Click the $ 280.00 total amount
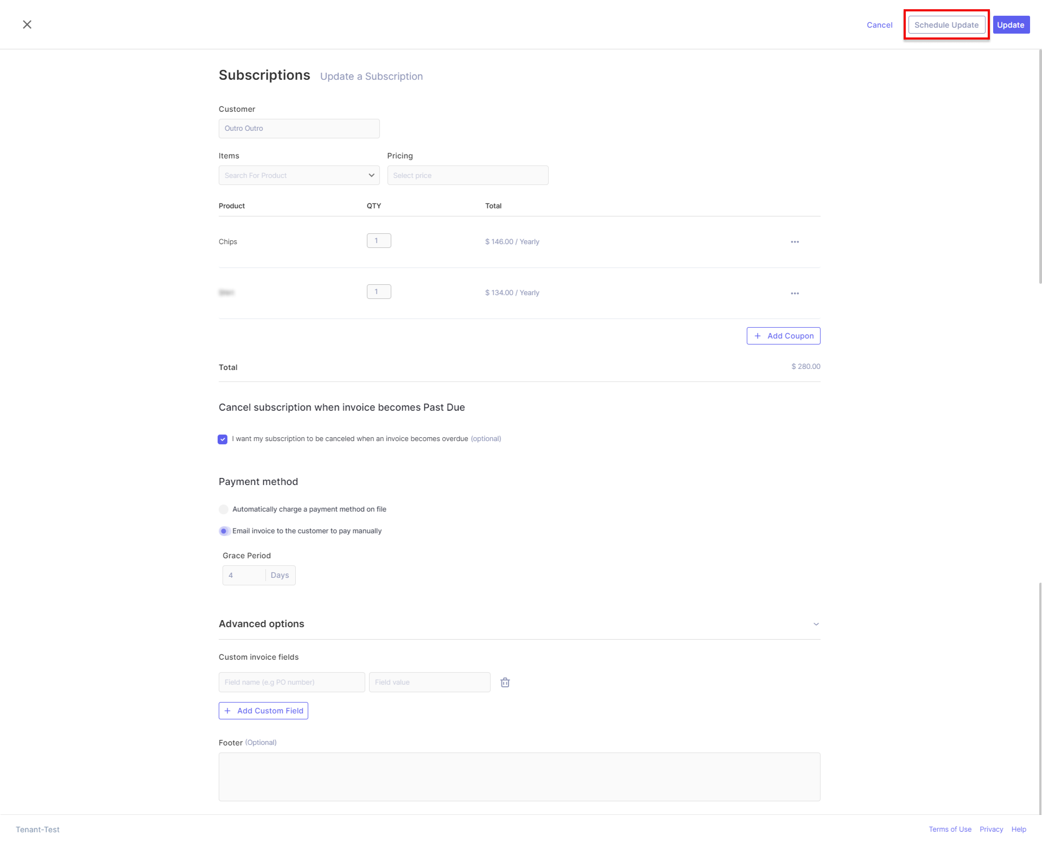1042x842 pixels. pos(805,366)
